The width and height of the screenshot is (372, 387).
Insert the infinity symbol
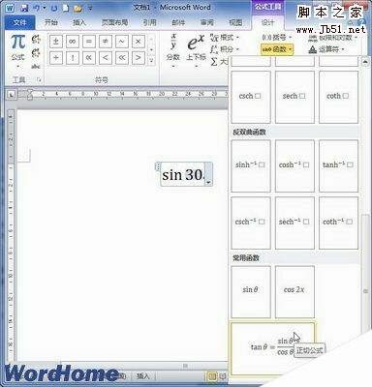coord(73,42)
